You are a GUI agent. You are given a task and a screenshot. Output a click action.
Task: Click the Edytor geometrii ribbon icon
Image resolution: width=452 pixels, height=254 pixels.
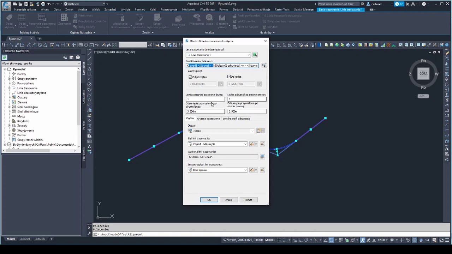[139, 22]
